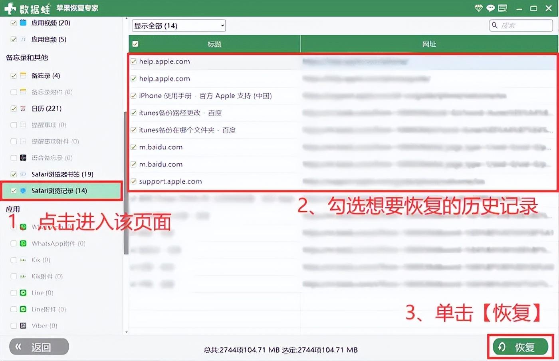Uncheck the iPhone 使用手册 row checkbox
This screenshot has height=361, width=559.
pyautogui.click(x=134, y=96)
